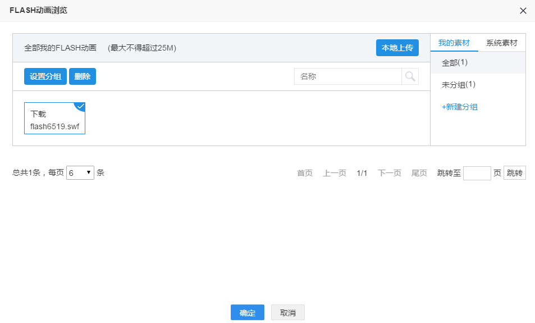Click the +新建分组 link

(x=459, y=107)
